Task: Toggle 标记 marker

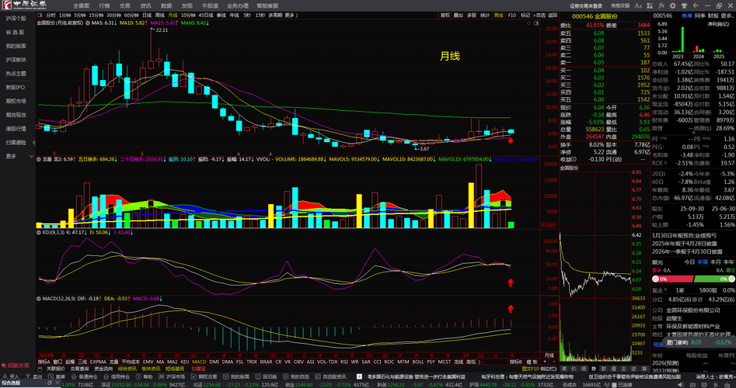Action: tap(525, 15)
